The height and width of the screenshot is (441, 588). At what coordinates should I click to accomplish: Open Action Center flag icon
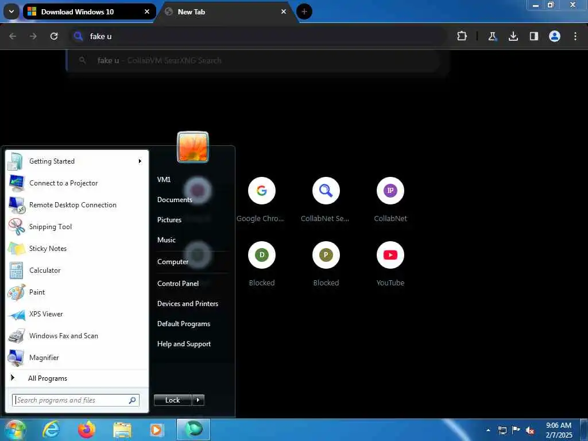tap(516, 430)
